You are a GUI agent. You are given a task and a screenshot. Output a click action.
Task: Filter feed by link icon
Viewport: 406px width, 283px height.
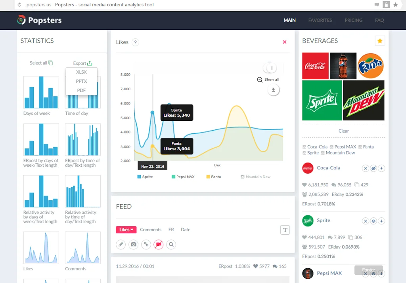tap(146, 245)
